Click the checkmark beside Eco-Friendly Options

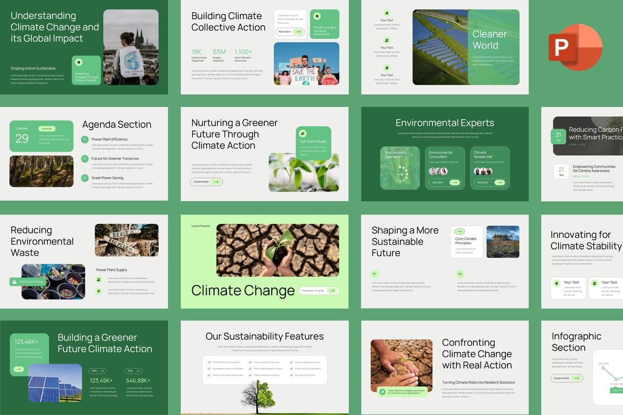click(x=291, y=375)
